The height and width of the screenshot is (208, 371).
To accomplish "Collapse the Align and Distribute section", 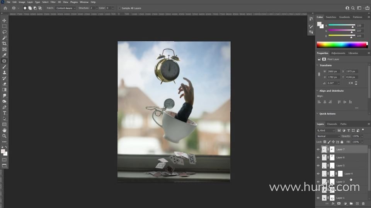I will (x=318, y=91).
